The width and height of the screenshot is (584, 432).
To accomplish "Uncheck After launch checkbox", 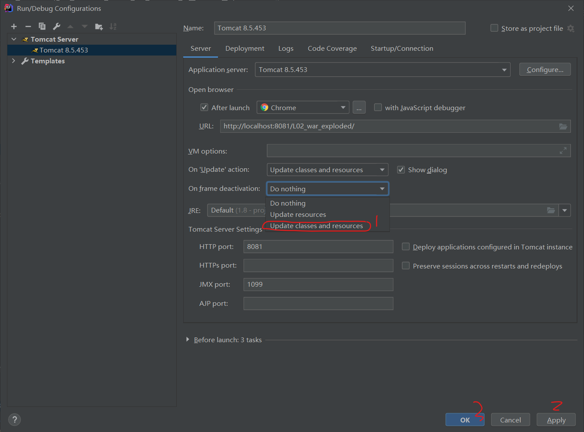I will click(204, 107).
